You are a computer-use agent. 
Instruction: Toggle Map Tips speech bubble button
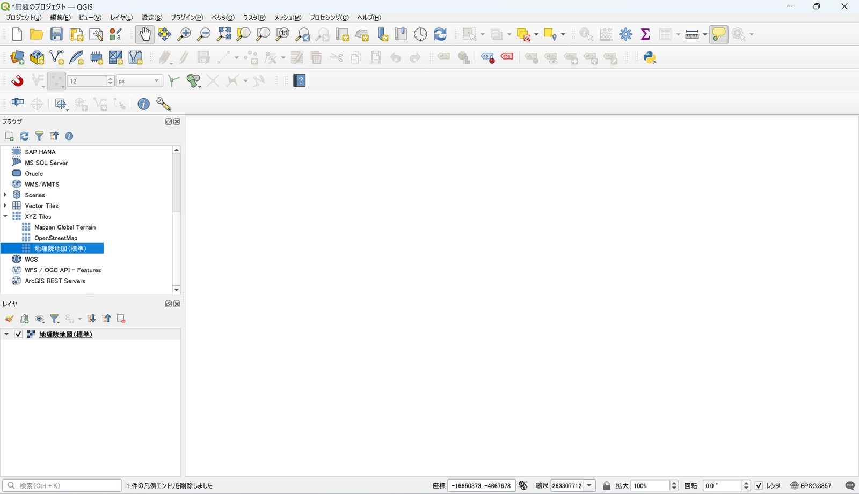[718, 34]
